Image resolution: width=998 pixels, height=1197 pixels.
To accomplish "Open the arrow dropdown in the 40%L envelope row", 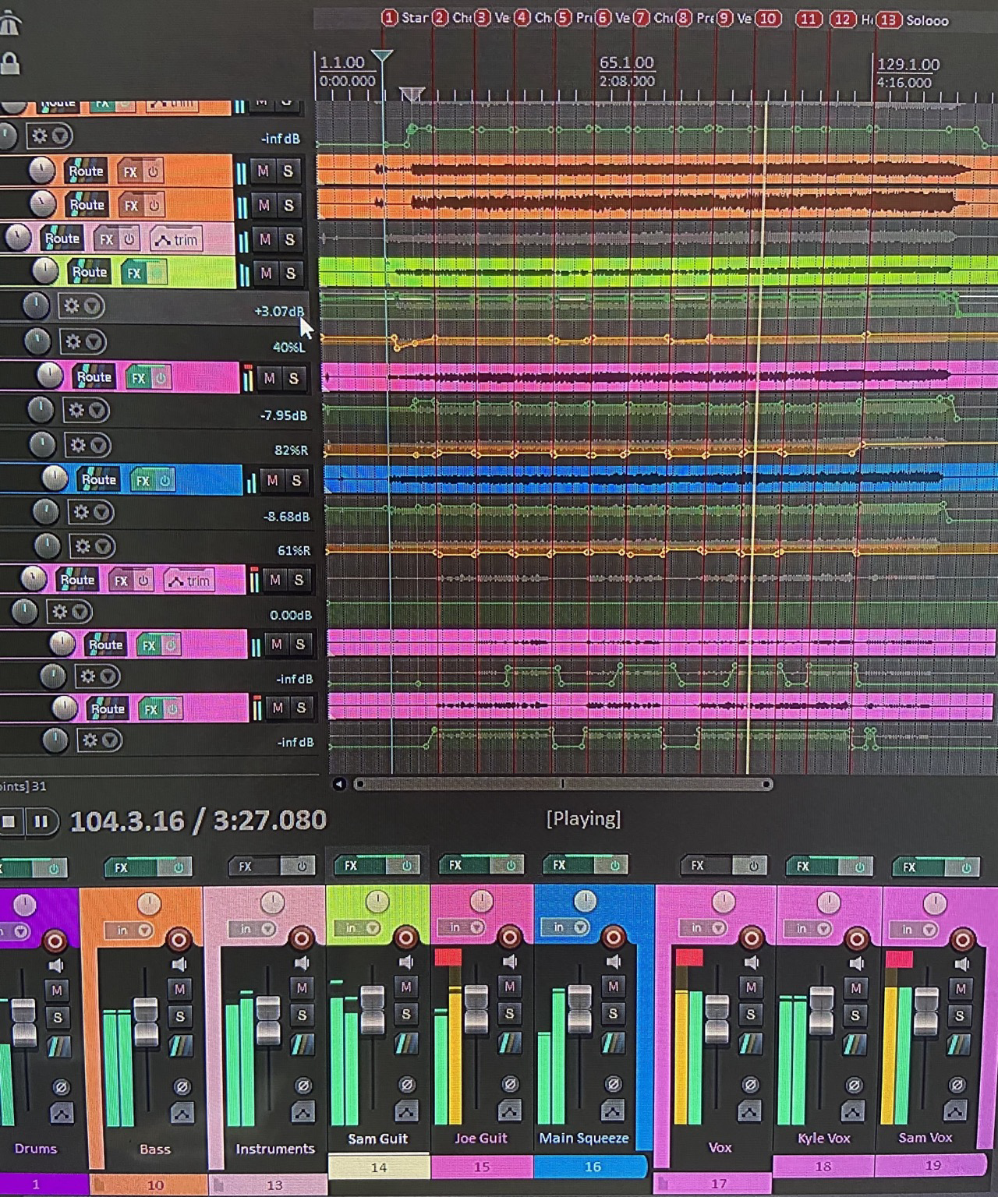I will click(x=94, y=342).
